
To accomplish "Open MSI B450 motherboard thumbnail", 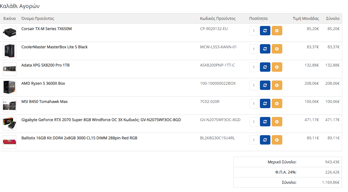I will [9, 105].
